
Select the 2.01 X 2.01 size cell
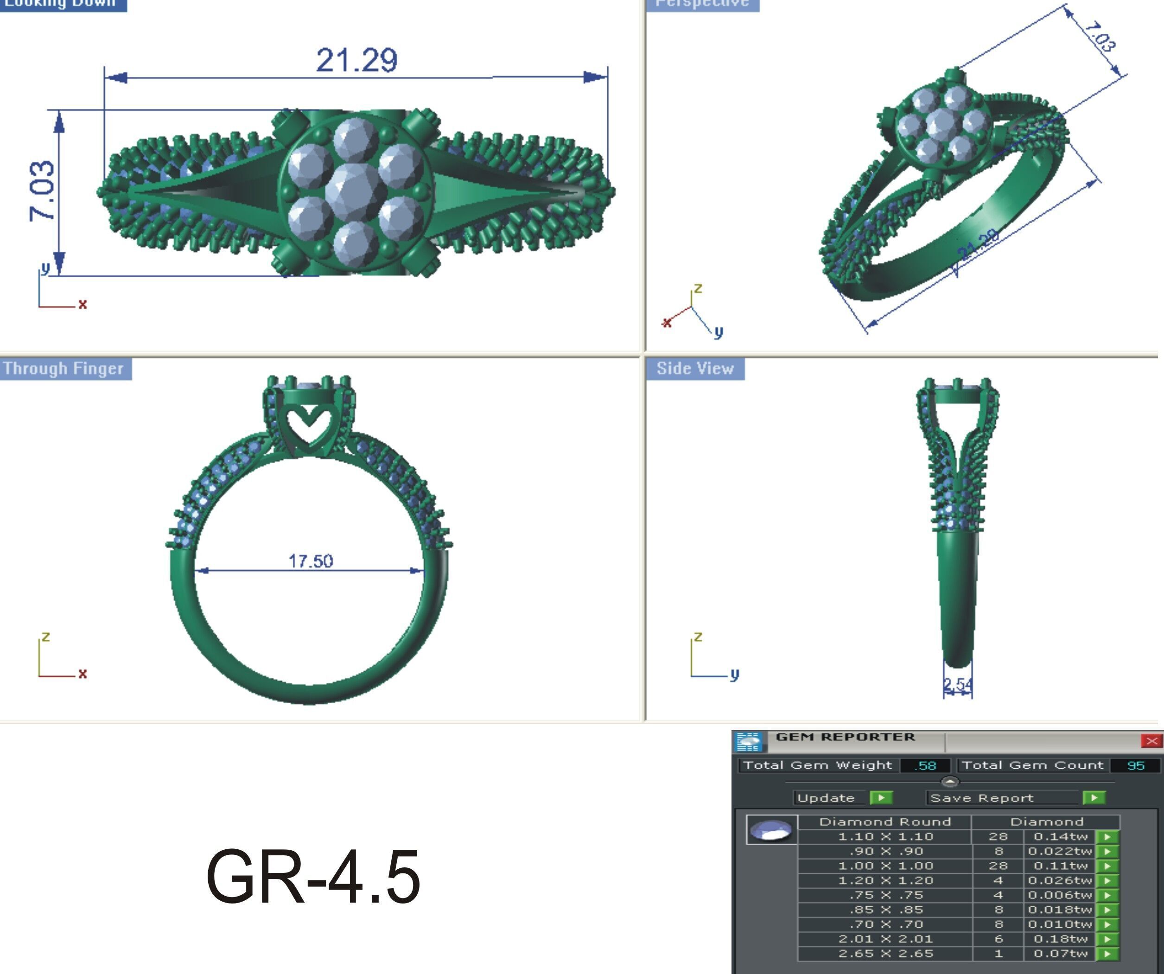pyautogui.click(x=885, y=939)
